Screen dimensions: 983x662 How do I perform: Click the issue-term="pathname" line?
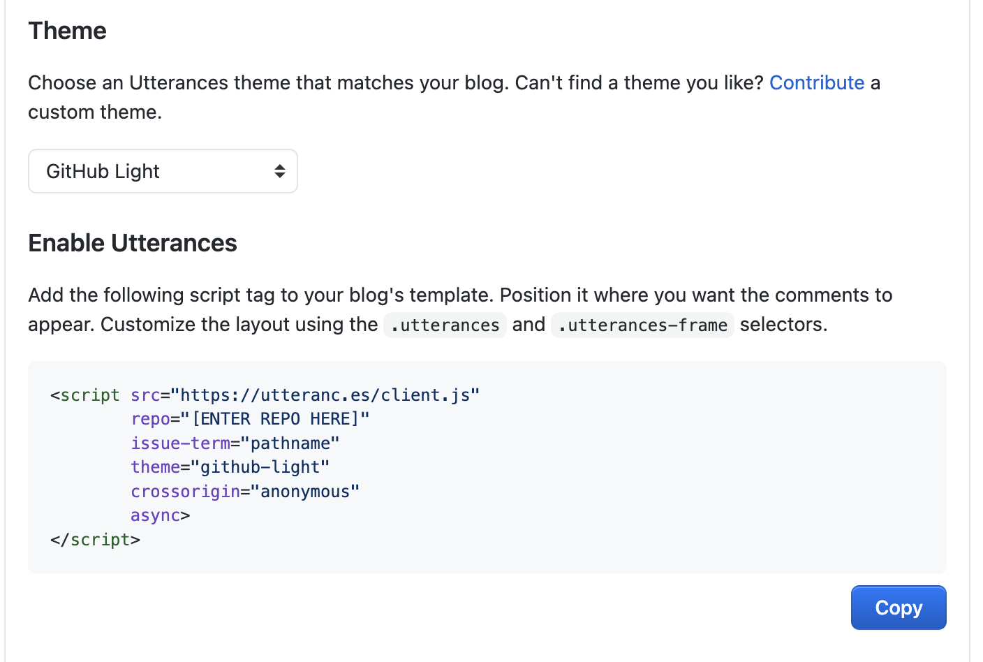(x=235, y=443)
